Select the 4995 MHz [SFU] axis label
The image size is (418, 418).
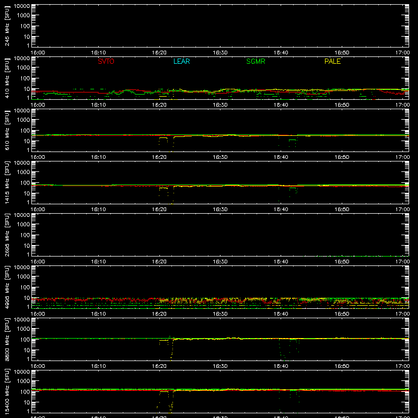click(x=7, y=287)
